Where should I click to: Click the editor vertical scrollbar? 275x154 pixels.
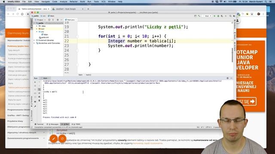pos(232,55)
